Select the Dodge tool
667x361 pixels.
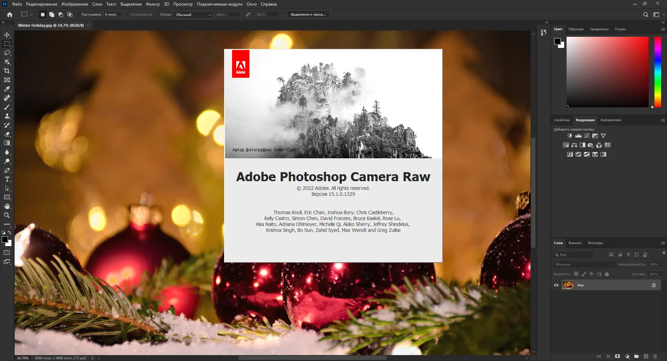click(x=7, y=161)
